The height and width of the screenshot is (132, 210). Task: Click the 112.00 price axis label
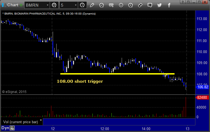pyautogui.click(x=202, y=30)
